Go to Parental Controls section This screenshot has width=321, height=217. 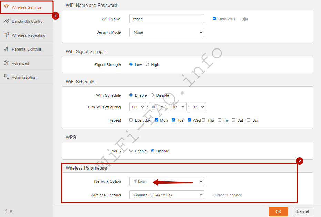(x=27, y=49)
